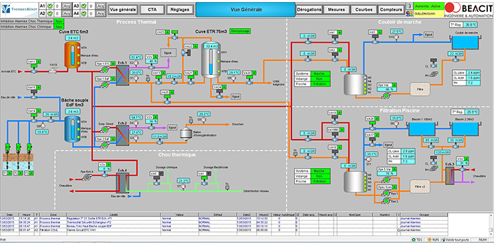Image resolution: width=494 pixels, height=244 pixels.
Task: Click the Ech.1 heat exchanger symbol
Action: (122, 76)
